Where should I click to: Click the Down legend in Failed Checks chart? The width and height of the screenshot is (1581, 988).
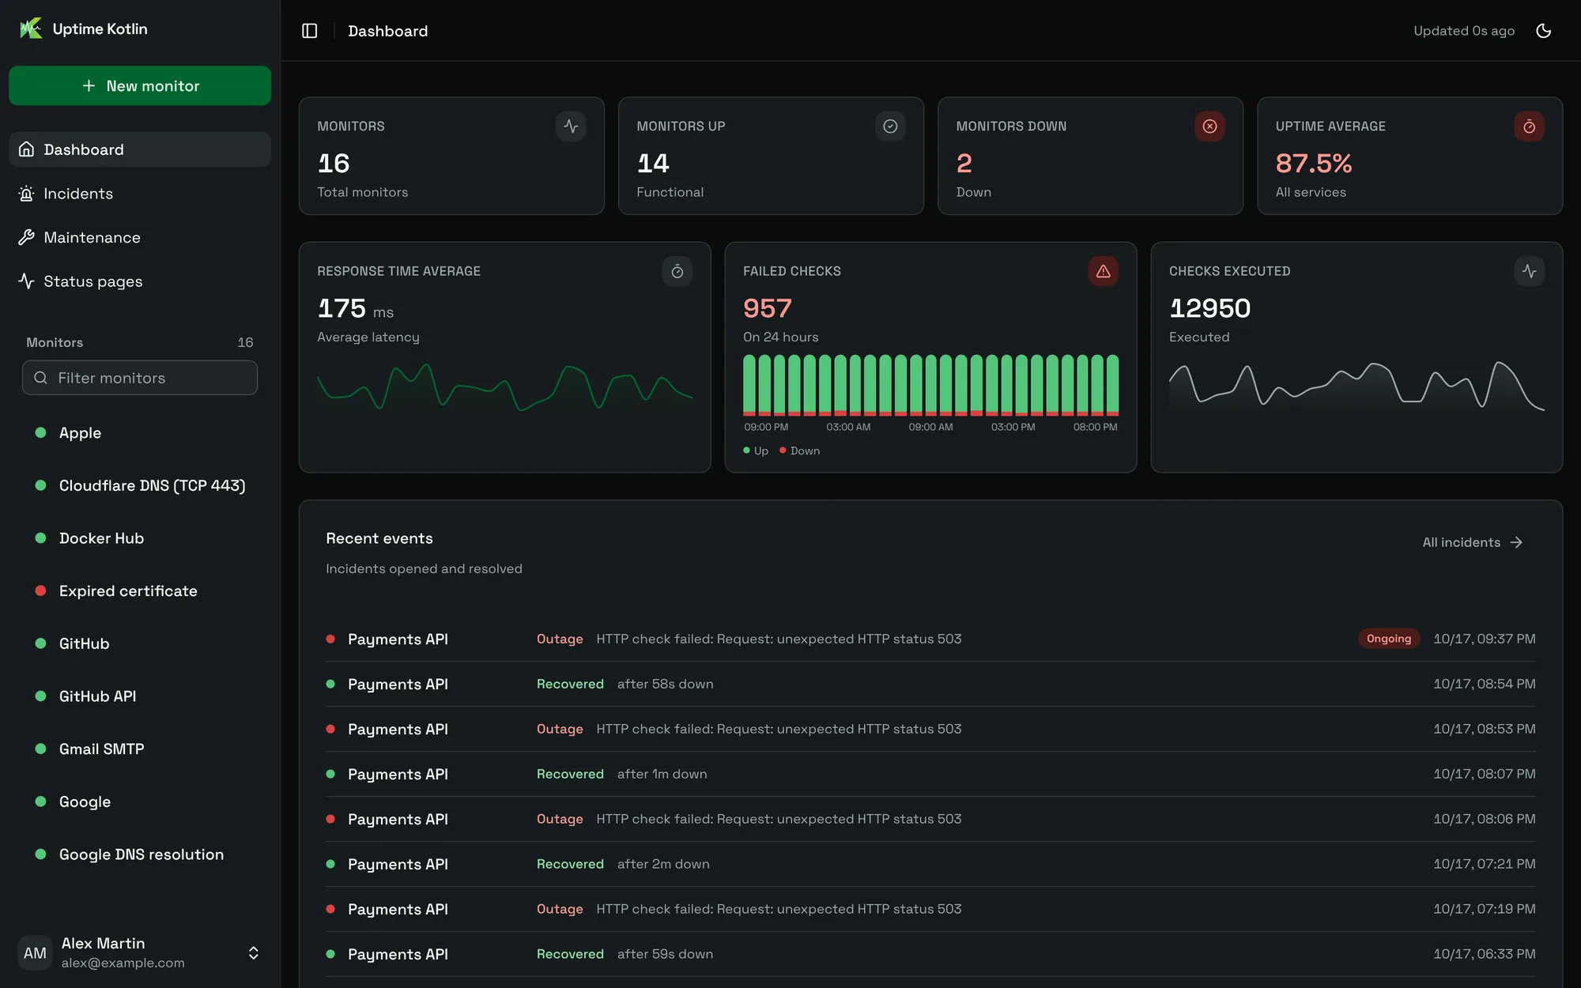[x=800, y=451]
